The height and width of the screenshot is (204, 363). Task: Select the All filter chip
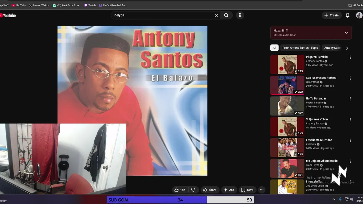pyautogui.click(x=274, y=48)
